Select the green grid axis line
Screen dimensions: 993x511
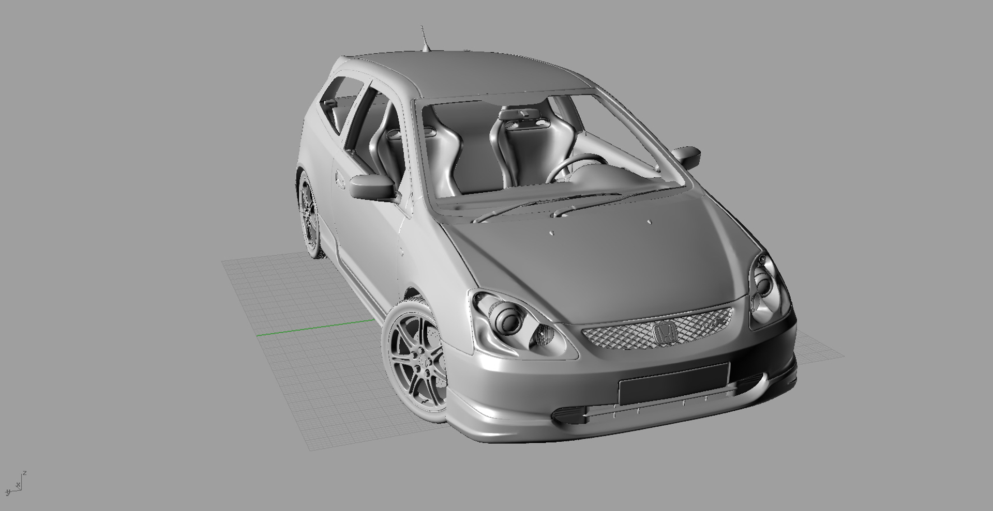(x=315, y=328)
